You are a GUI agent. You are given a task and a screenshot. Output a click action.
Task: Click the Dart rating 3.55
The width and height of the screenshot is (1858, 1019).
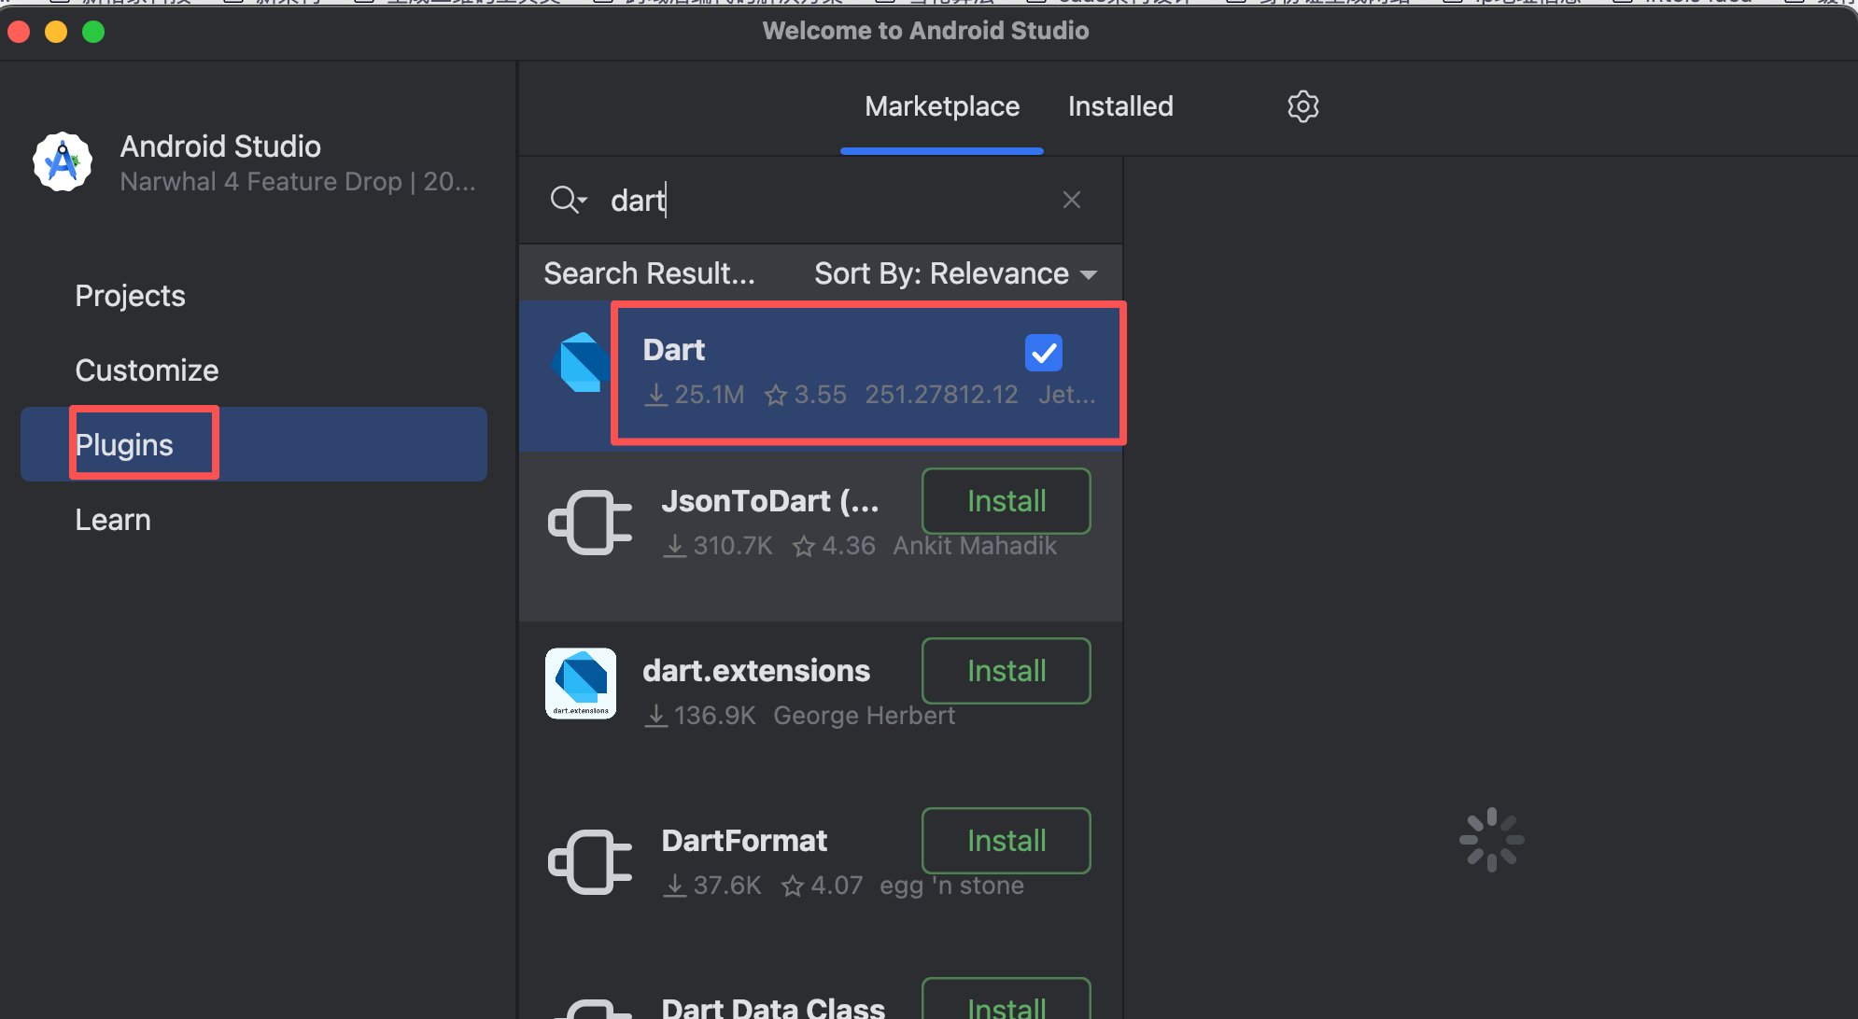[x=806, y=395]
